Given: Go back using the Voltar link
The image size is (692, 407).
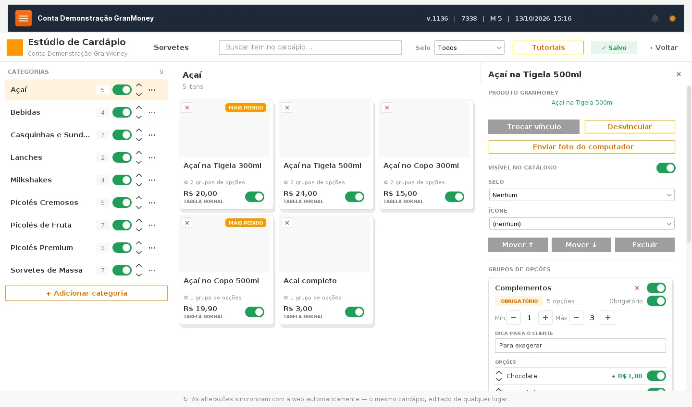Looking at the screenshot, I should click(x=664, y=48).
